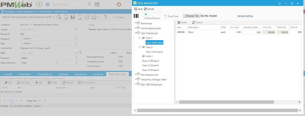Switch to the Resources tab
The height and width of the screenshot is (116, 305).
tap(81, 74)
